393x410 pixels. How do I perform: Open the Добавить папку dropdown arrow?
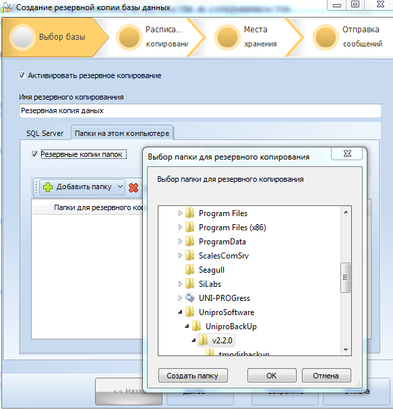pos(120,186)
